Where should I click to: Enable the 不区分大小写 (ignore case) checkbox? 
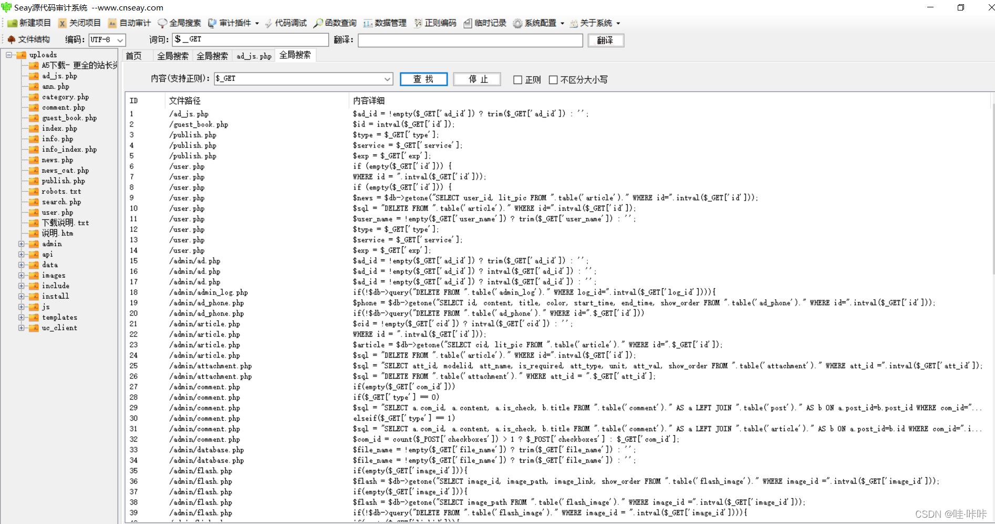pyautogui.click(x=553, y=80)
